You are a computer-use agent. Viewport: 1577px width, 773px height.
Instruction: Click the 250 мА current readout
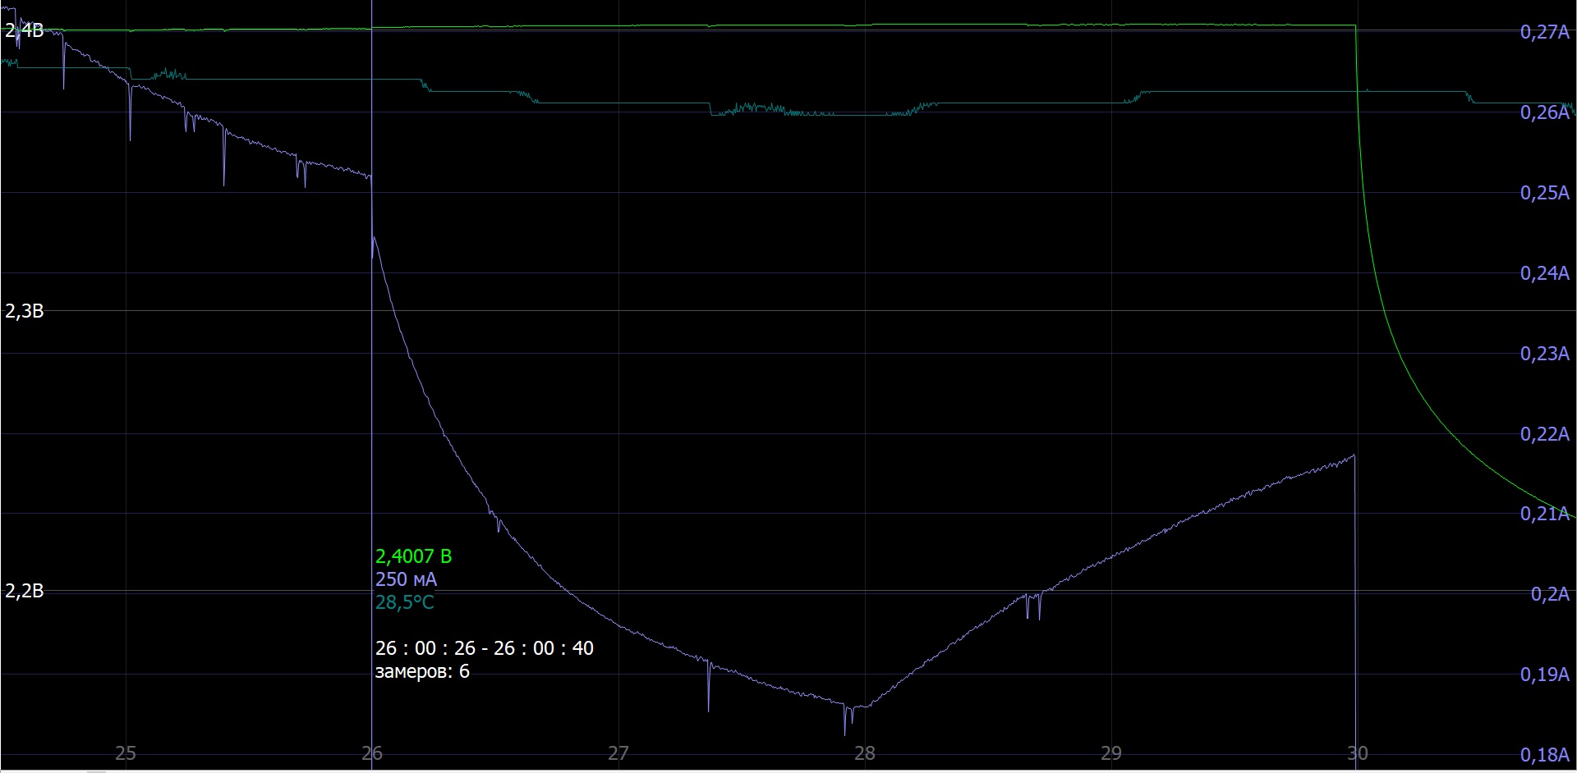pos(406,579)
